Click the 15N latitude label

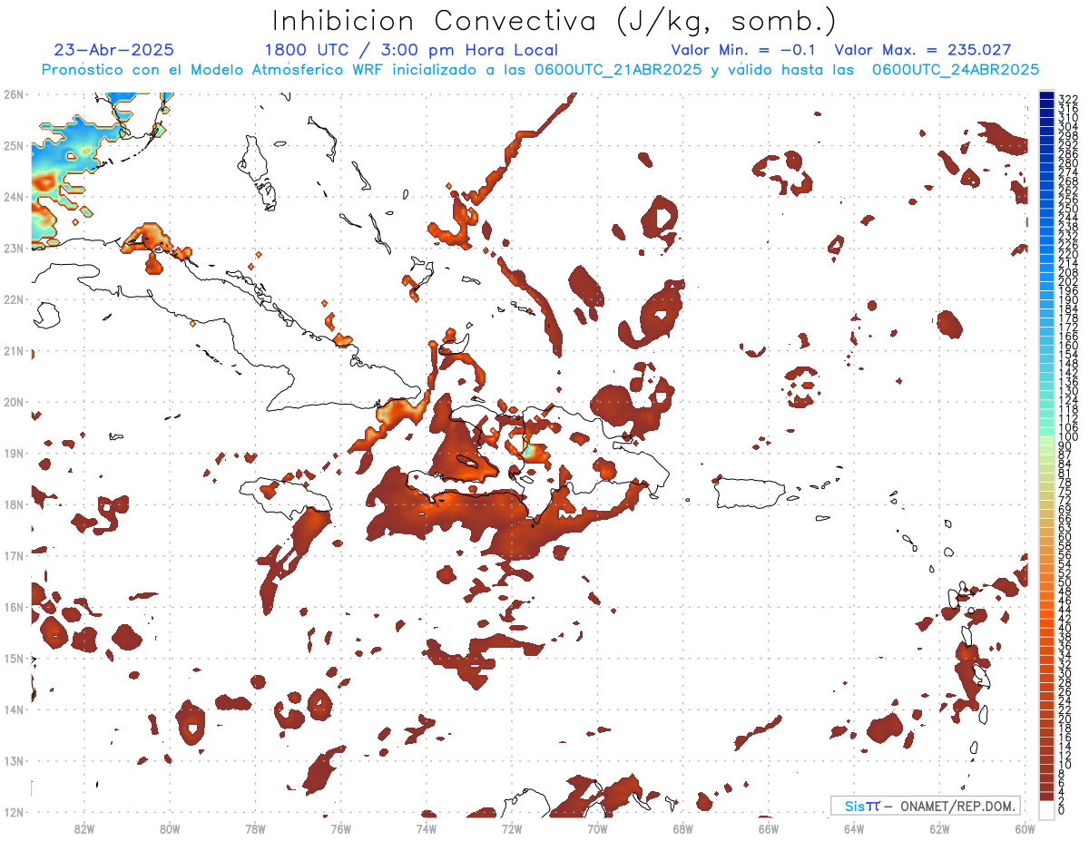pyautogui.click(x=14, y=658)
